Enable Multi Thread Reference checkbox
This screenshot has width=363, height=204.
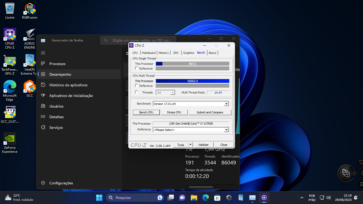coord(137,86)
